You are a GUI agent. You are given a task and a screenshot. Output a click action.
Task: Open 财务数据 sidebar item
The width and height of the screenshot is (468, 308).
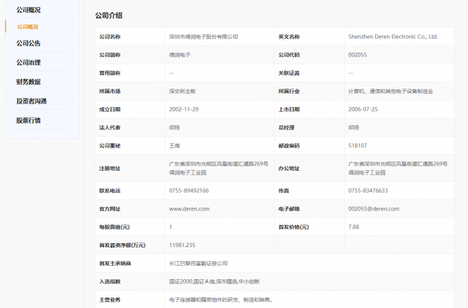click(28, 82)
